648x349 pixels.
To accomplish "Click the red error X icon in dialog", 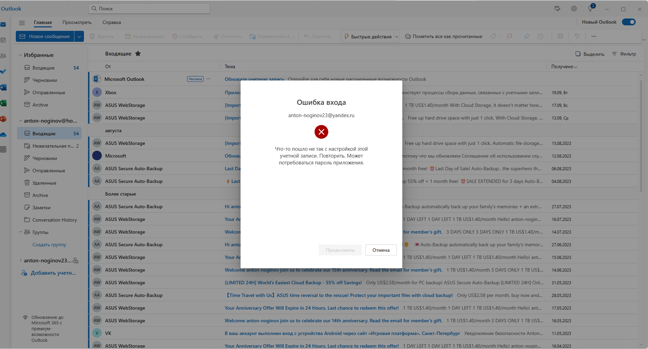I will (x=321, y=132).
